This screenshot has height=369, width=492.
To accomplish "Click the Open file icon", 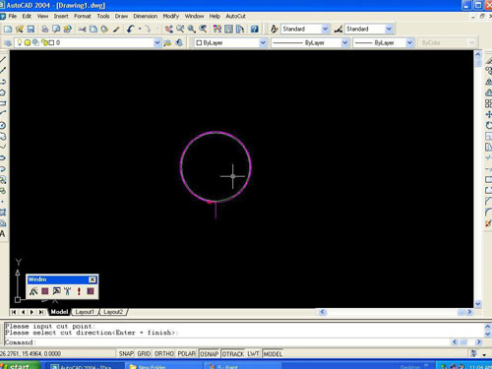I will [x=20, y=30].
